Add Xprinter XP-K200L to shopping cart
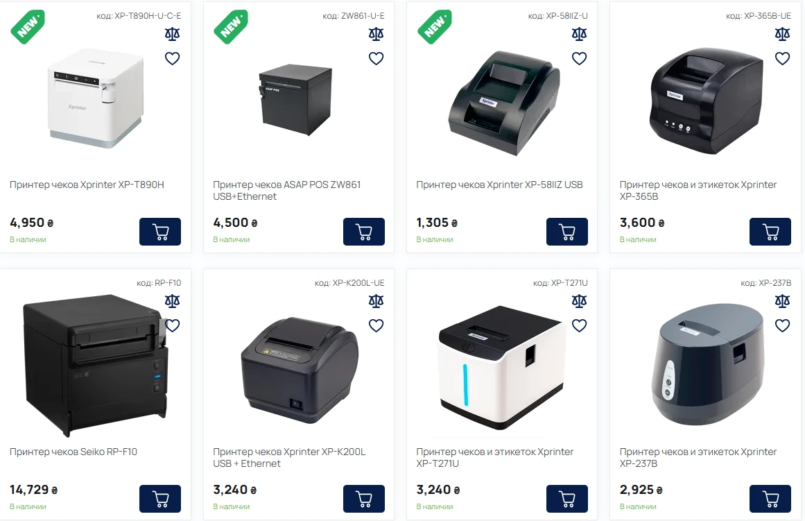 tap(364, 499)
